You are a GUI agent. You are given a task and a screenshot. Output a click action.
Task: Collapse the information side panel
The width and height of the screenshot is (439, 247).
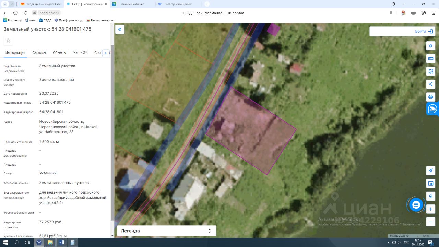120,29
